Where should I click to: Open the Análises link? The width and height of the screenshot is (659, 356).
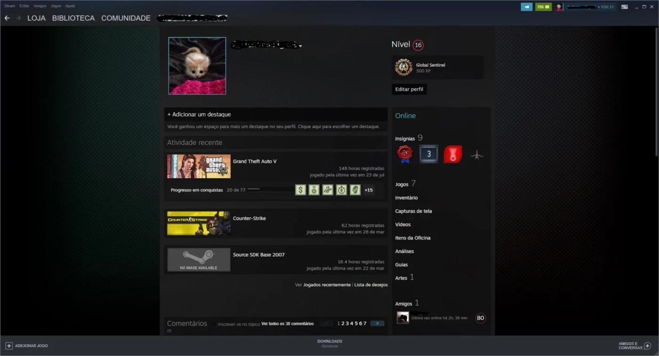pos(404,252)
